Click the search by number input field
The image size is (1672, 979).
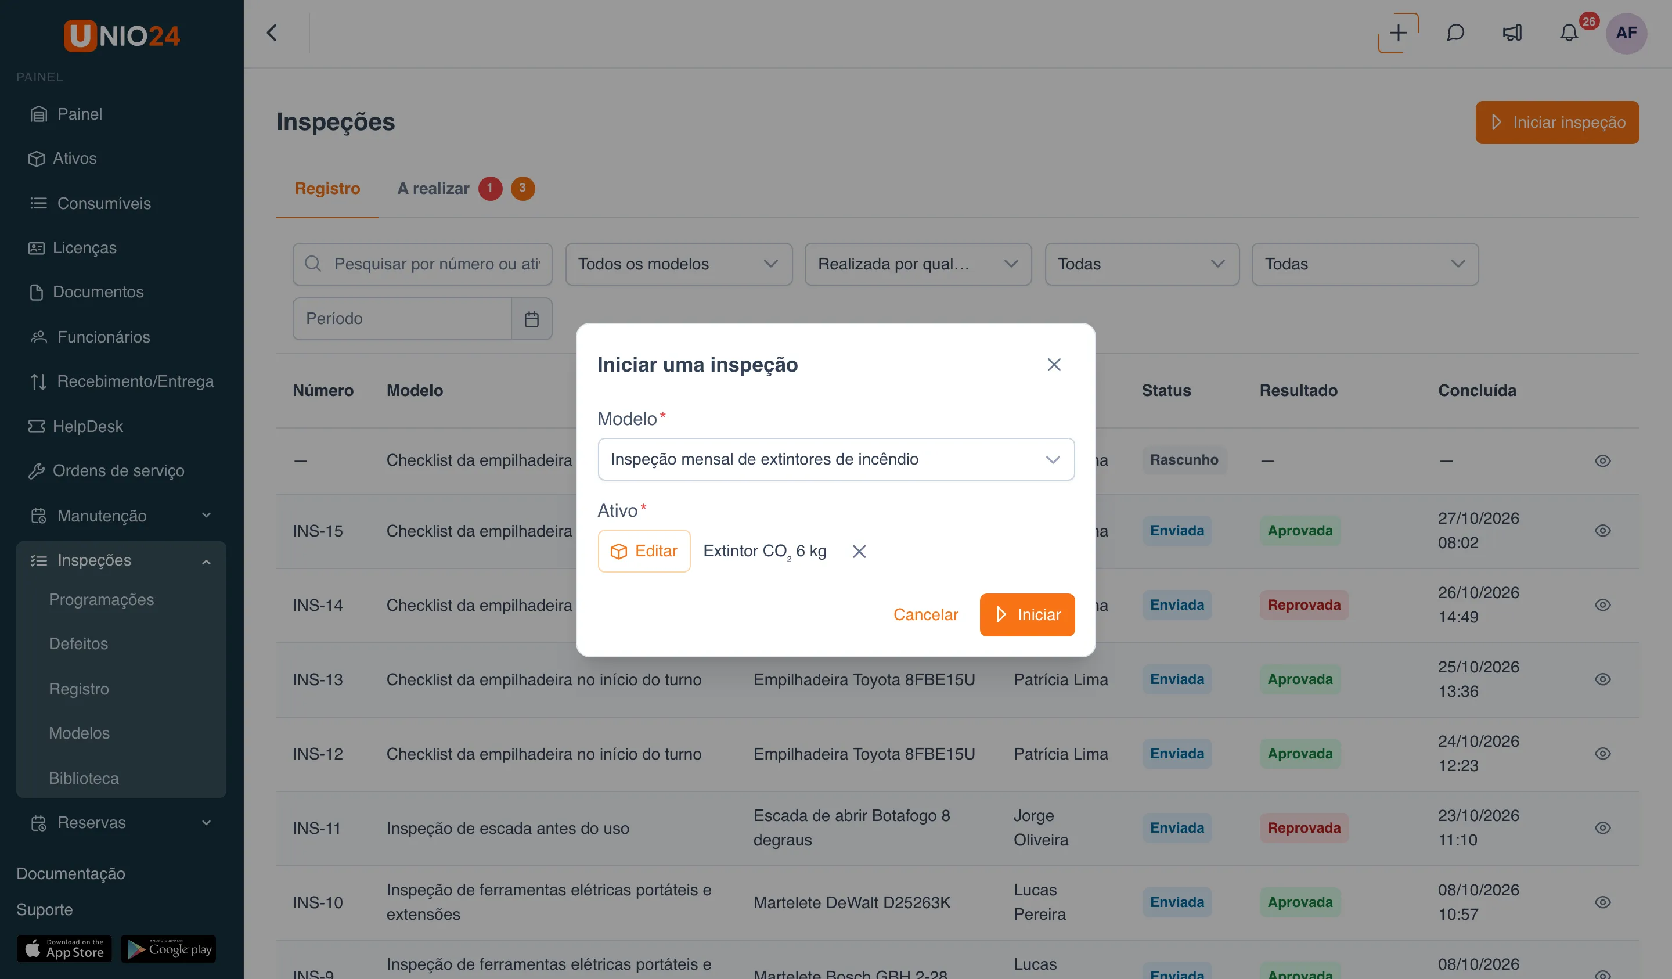click(x=423, y=264)
